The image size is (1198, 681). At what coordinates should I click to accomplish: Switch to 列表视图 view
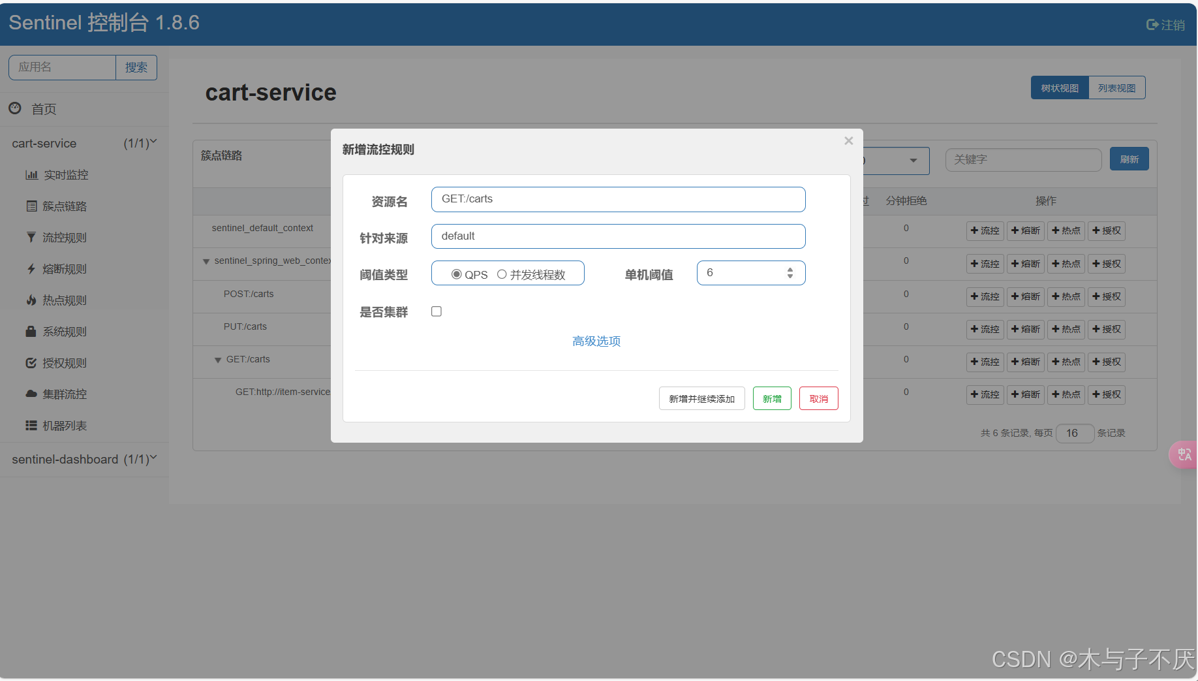pos(1116,87)
